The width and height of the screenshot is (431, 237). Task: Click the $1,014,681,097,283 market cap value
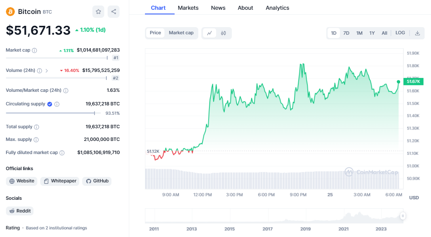98,50
